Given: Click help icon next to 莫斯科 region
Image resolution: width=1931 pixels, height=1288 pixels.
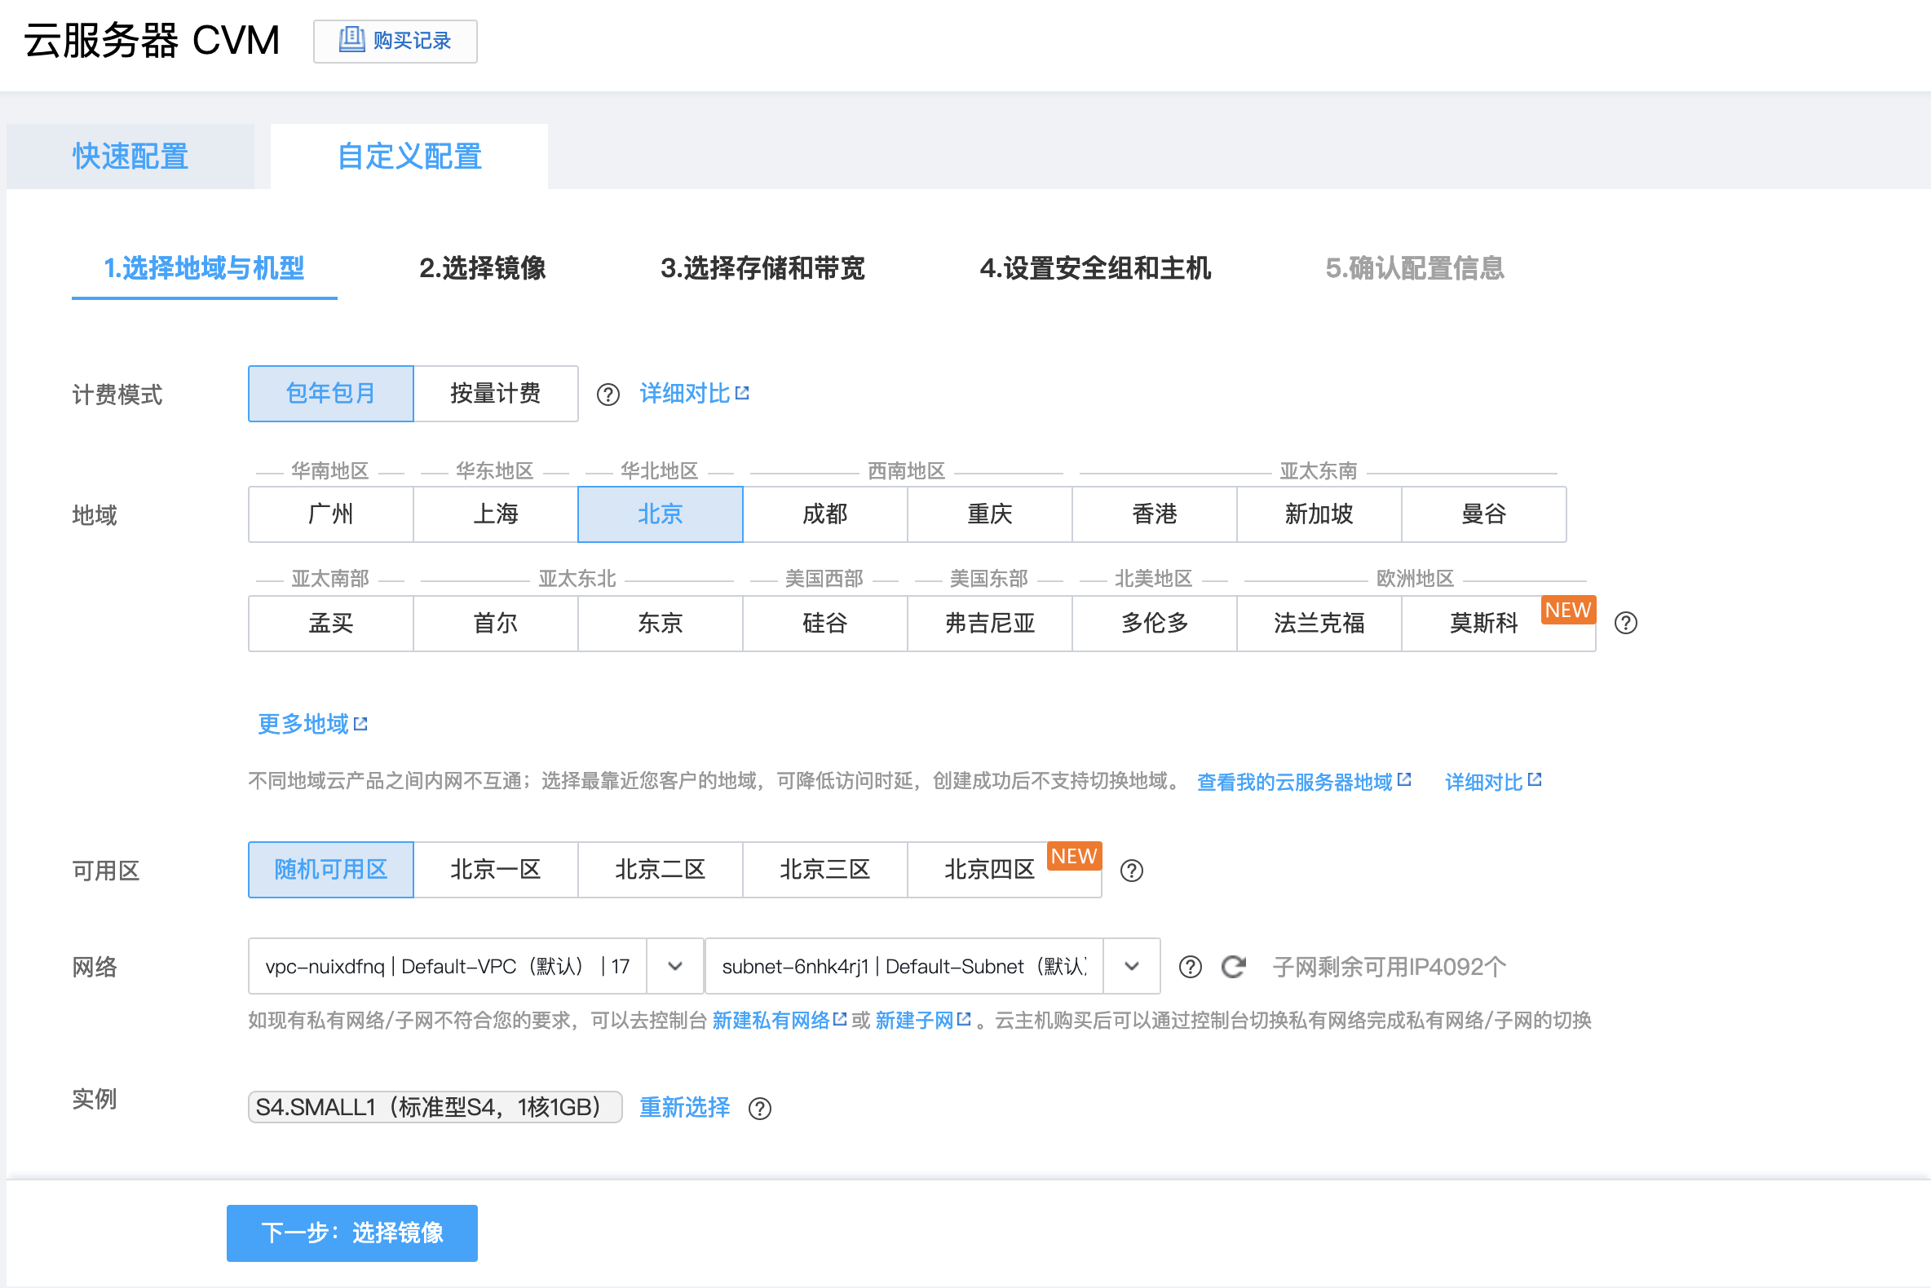Looking at the screenshot, I should [1626, 624].
